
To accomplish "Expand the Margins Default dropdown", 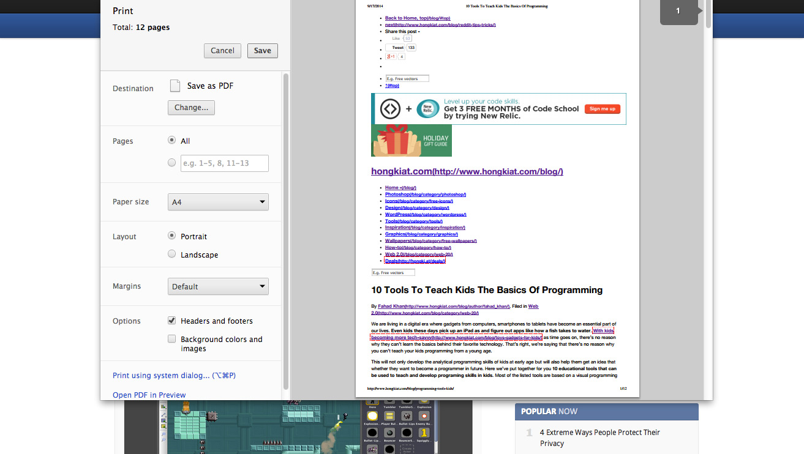I will click(x=218, y=286).
